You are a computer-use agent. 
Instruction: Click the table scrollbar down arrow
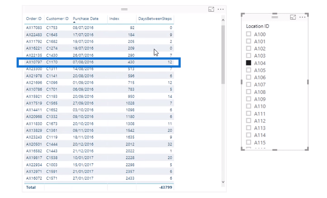[x=223, y=182]
